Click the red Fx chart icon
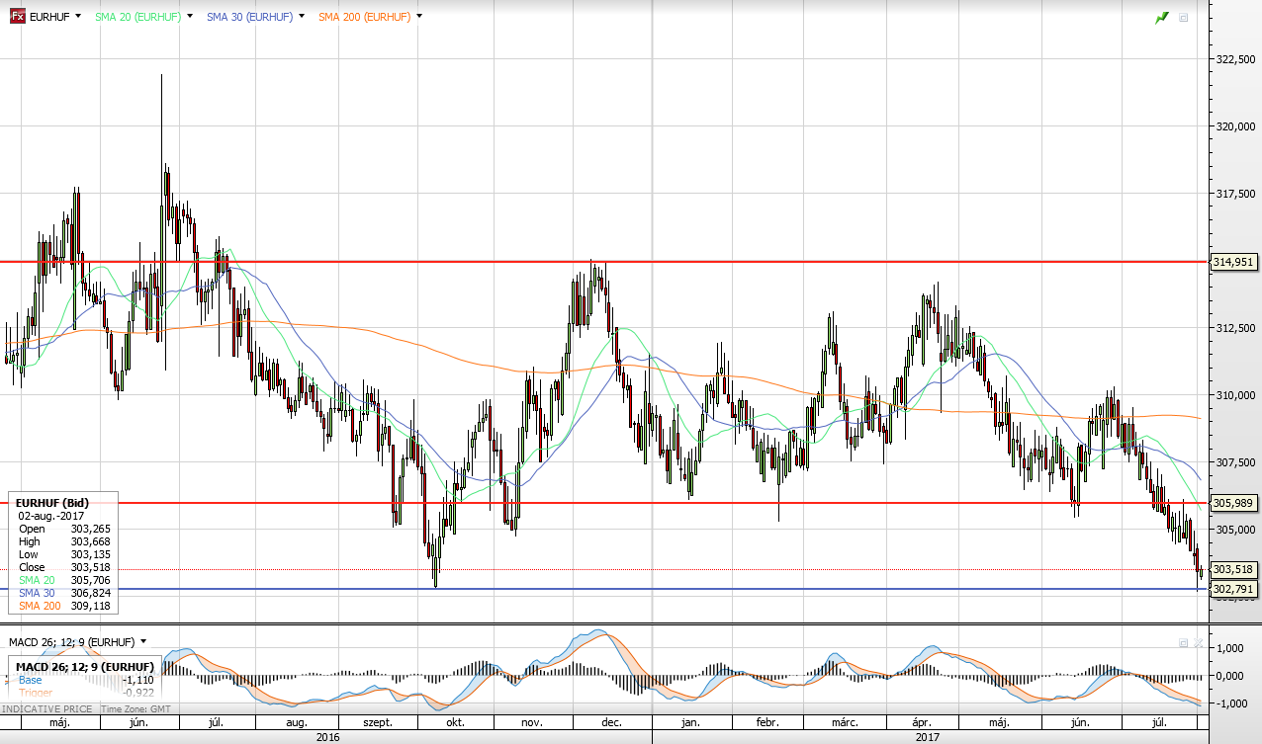Image resolution: width=1262 pixels, height=744 pixels. pos(17,17)
